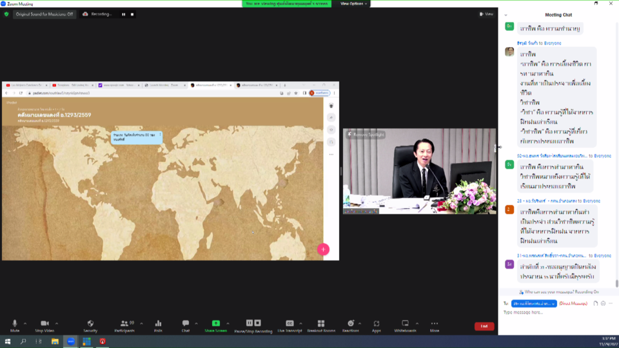Expand audio options arrow beside Mute
The height and width of the screenshot is (348, 619).
tap(25, 324)
